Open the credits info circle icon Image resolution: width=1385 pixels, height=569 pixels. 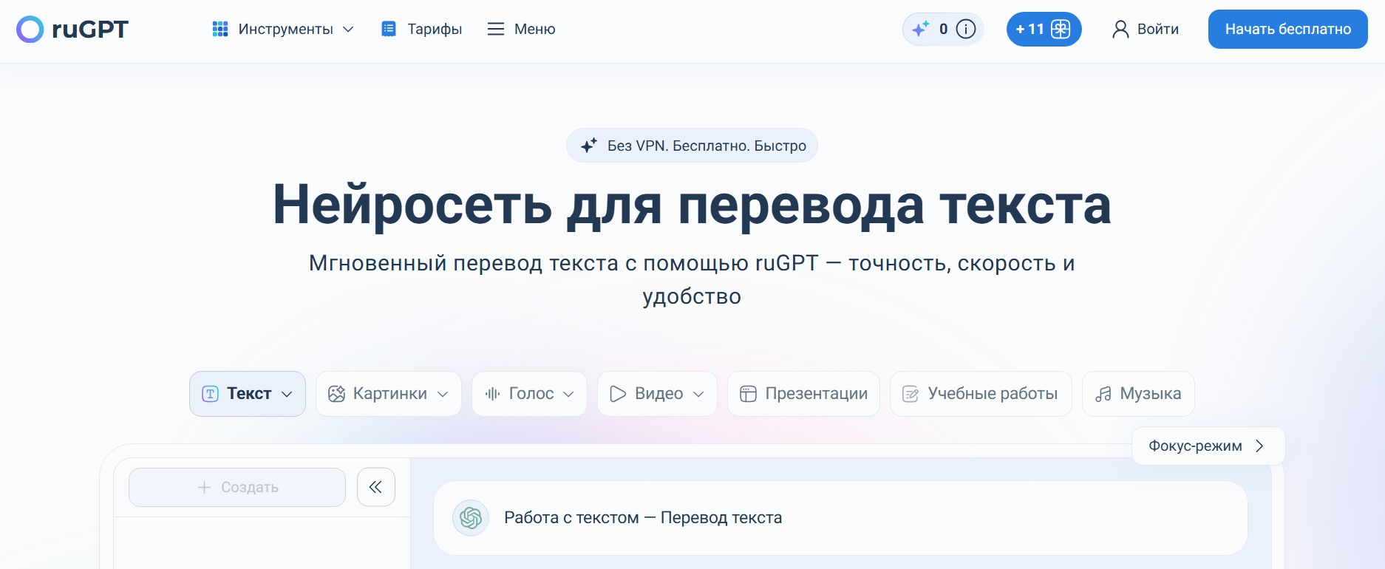click(966, 29)
